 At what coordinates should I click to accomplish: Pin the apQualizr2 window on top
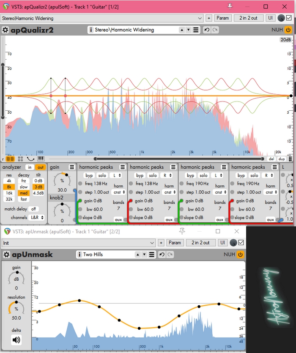pos(230,6)
